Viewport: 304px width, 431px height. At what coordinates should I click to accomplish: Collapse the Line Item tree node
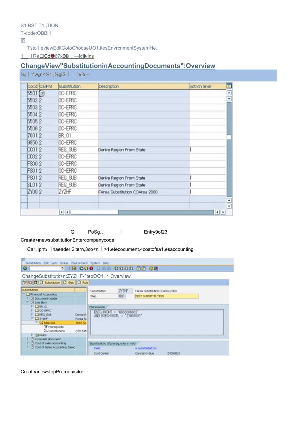point(27,302)
